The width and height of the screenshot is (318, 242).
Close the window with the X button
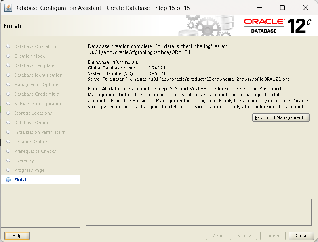(x=306, y=8)
